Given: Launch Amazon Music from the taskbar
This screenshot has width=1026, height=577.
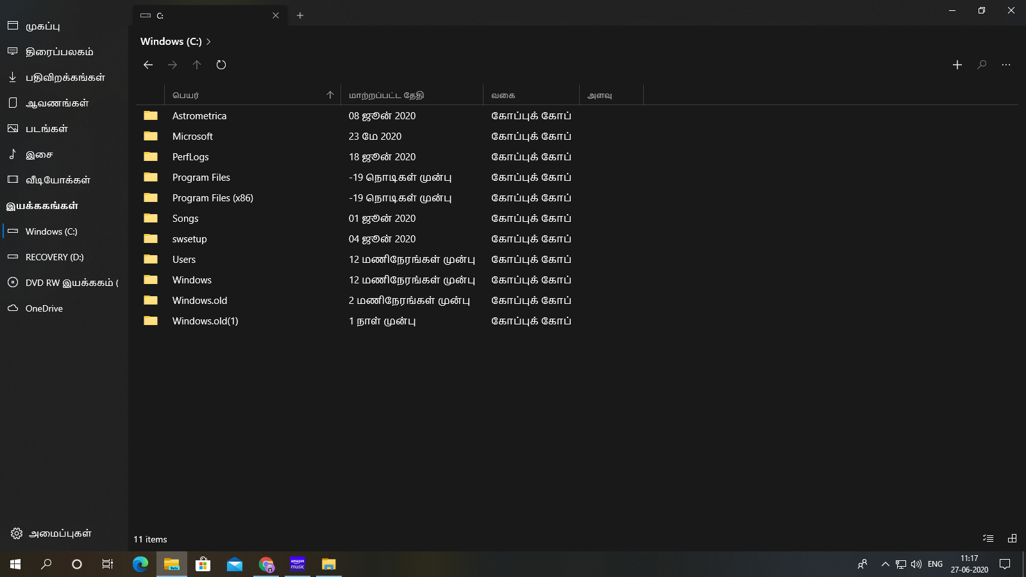Looking at the screenshot, I should pos(297,565).
